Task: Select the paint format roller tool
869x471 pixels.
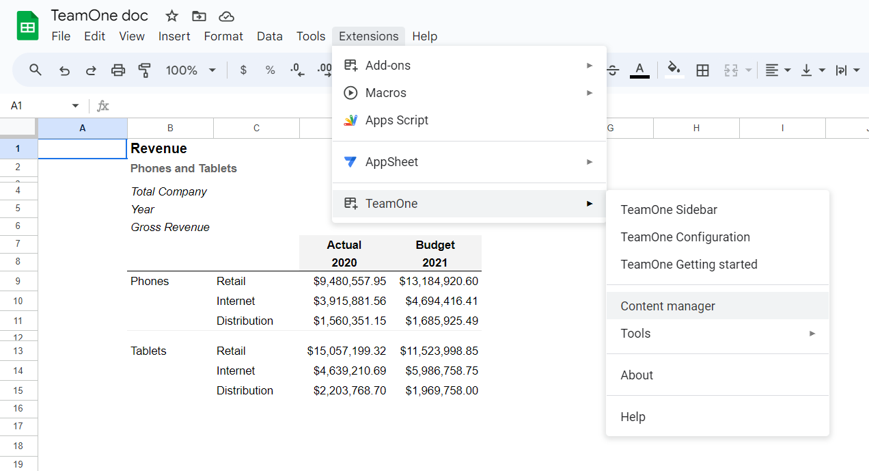Action: (144, 70)
